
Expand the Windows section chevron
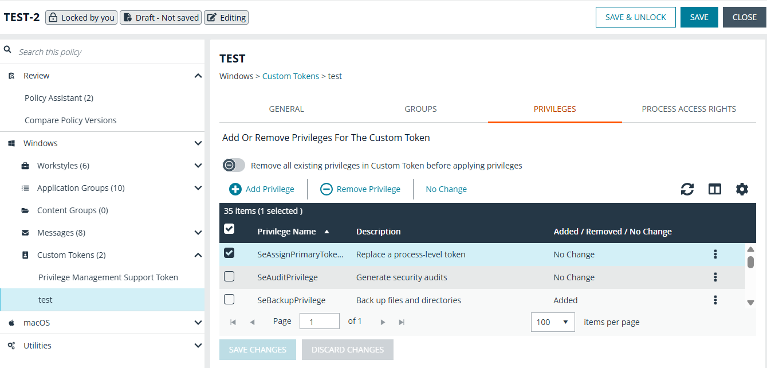click(198, 143)
